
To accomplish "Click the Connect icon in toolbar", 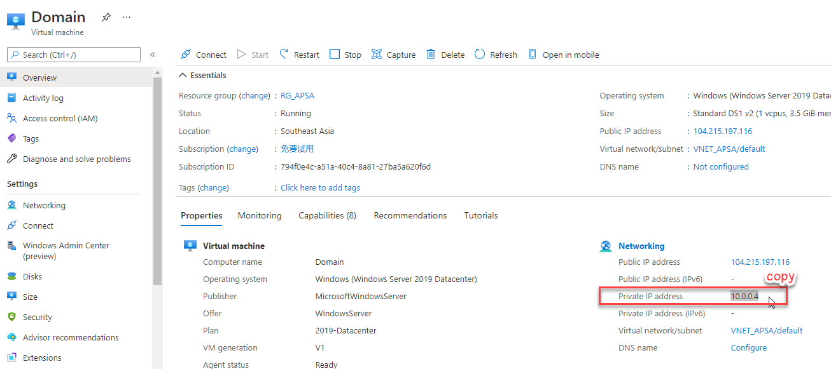I will click(186, 55).
